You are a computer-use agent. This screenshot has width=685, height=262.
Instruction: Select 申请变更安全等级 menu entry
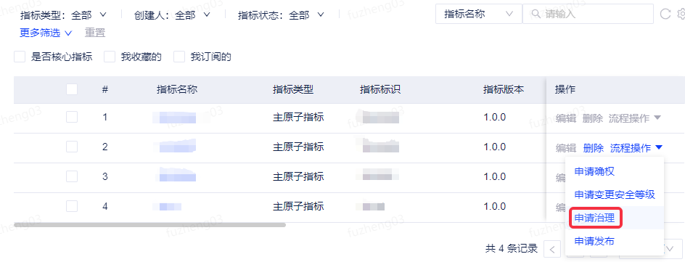tap(615, 195)
